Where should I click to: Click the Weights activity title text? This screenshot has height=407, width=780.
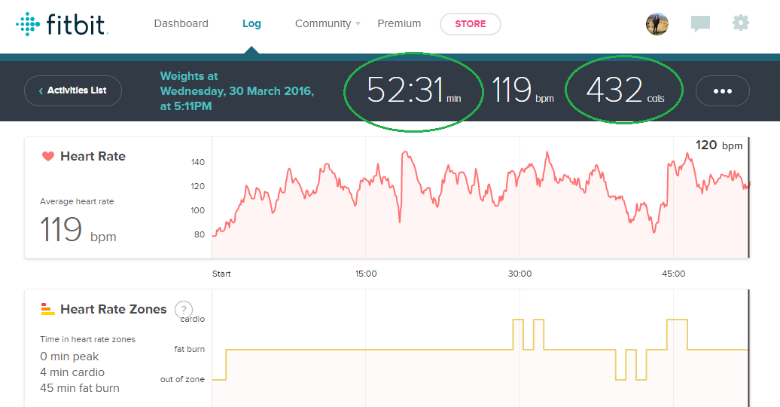tap(236, 91)
